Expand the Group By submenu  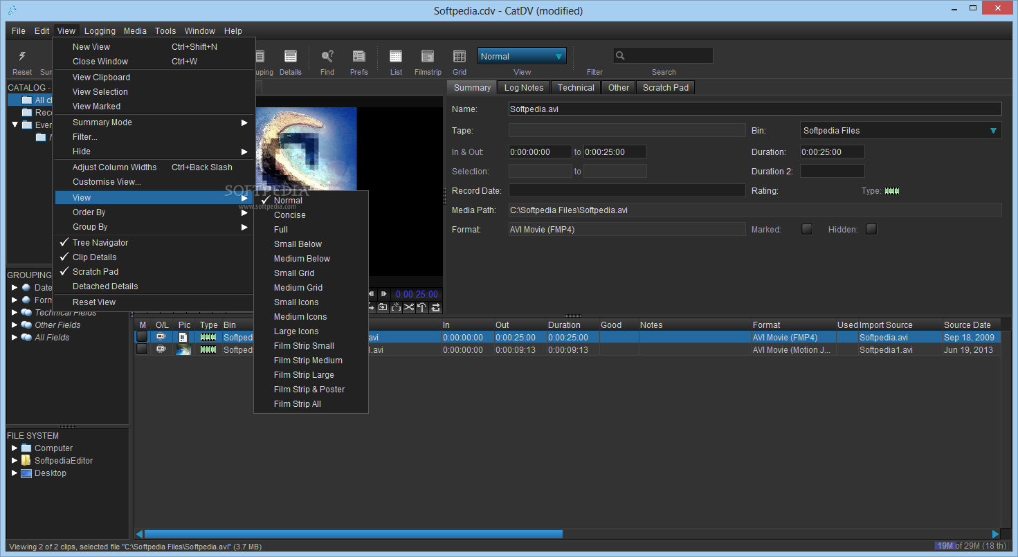coord(154,227)
